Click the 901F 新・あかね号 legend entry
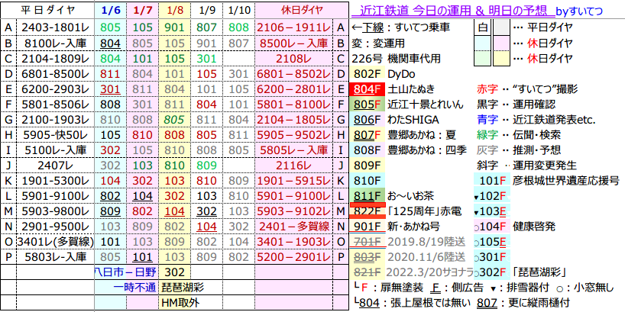The width and height of the screenshot is (625, 312). click(x=396, y=227)
